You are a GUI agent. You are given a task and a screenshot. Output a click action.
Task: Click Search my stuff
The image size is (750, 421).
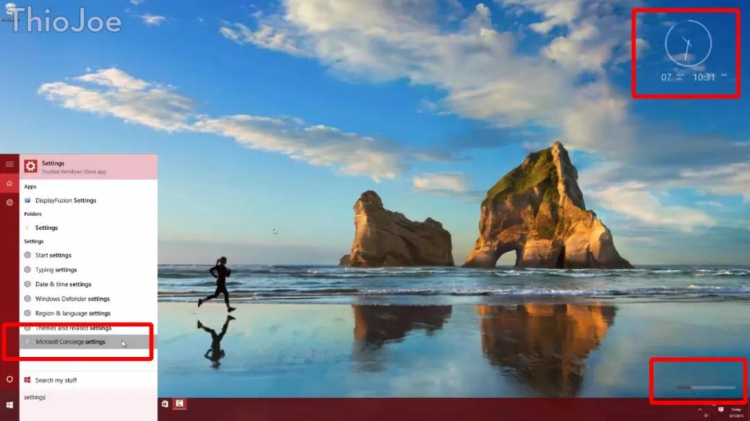58,380
